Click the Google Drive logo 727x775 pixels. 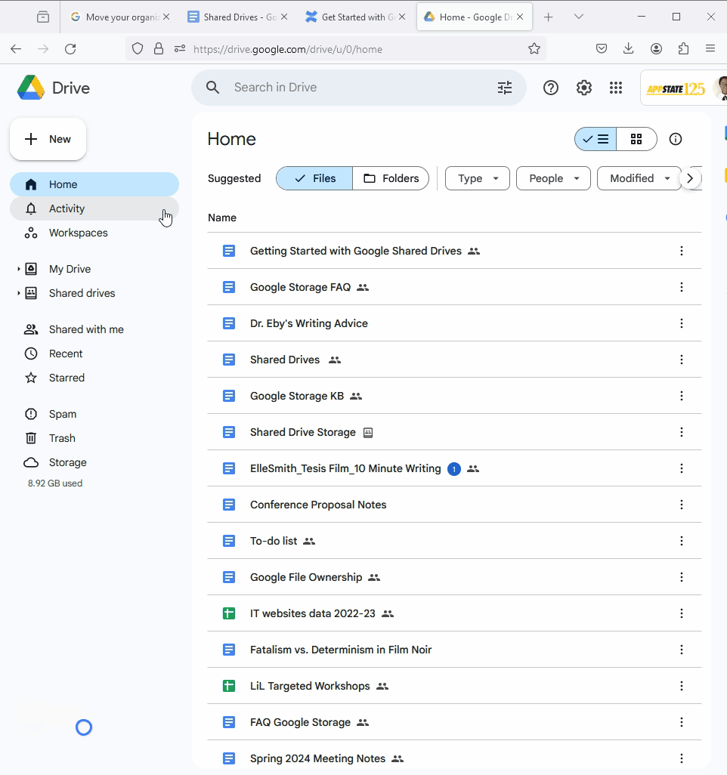coord(31,88)
